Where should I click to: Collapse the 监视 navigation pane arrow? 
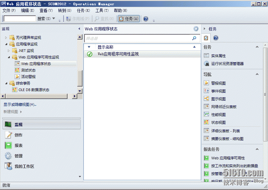point(79,29)
